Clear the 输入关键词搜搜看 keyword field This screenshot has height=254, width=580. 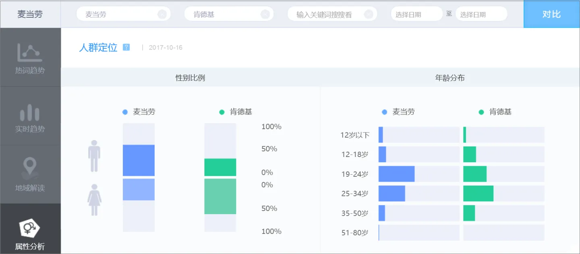tap(369, 14)
